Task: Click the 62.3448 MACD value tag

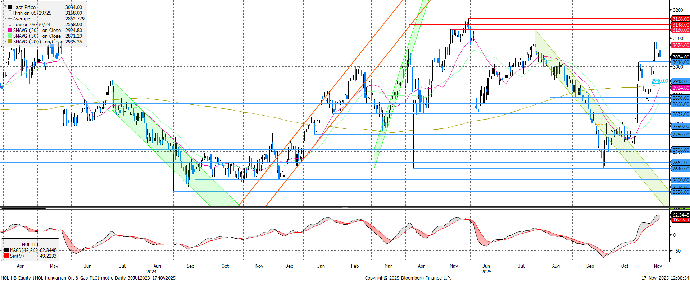Action: (680, 215)
